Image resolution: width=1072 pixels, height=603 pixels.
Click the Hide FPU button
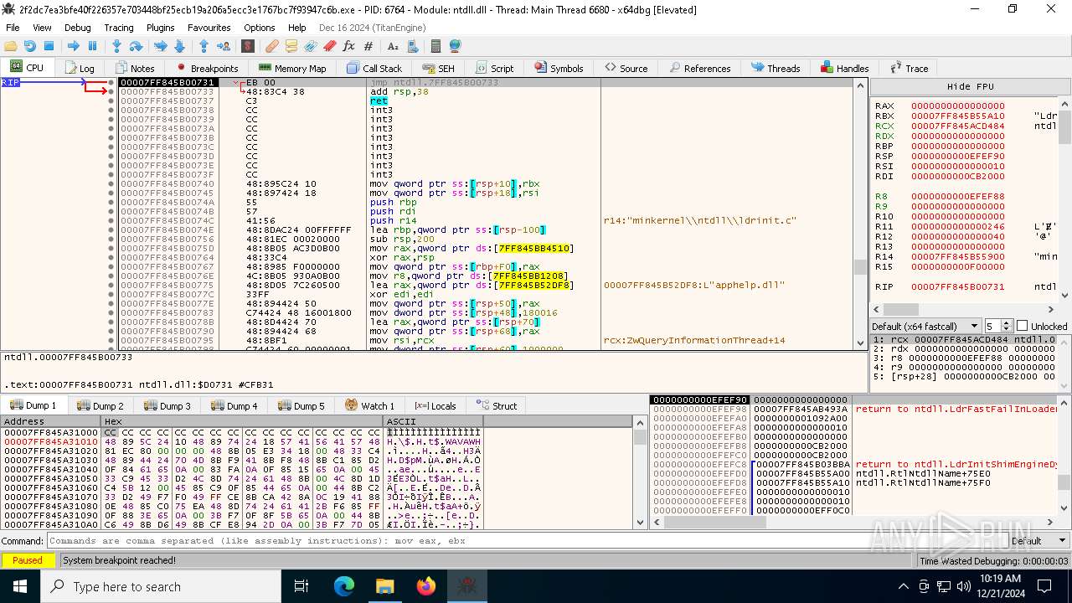click(x=970, y=86)
